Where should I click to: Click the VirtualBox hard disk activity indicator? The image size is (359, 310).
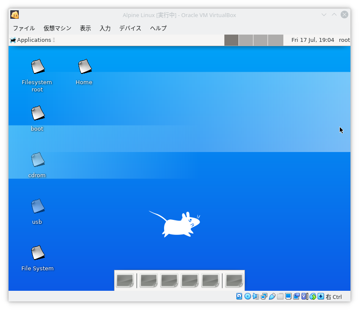pyautogui.click(x=239, y=296)
